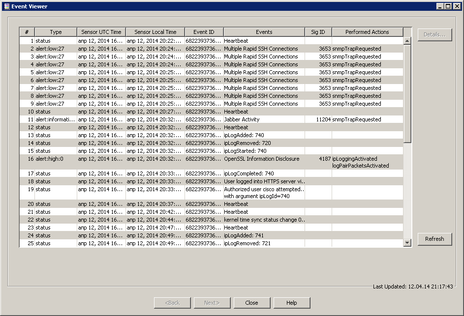Click the Event Viewer title bar icon
The width and height of the screenshot is (464, 316).
coord(6,6)
